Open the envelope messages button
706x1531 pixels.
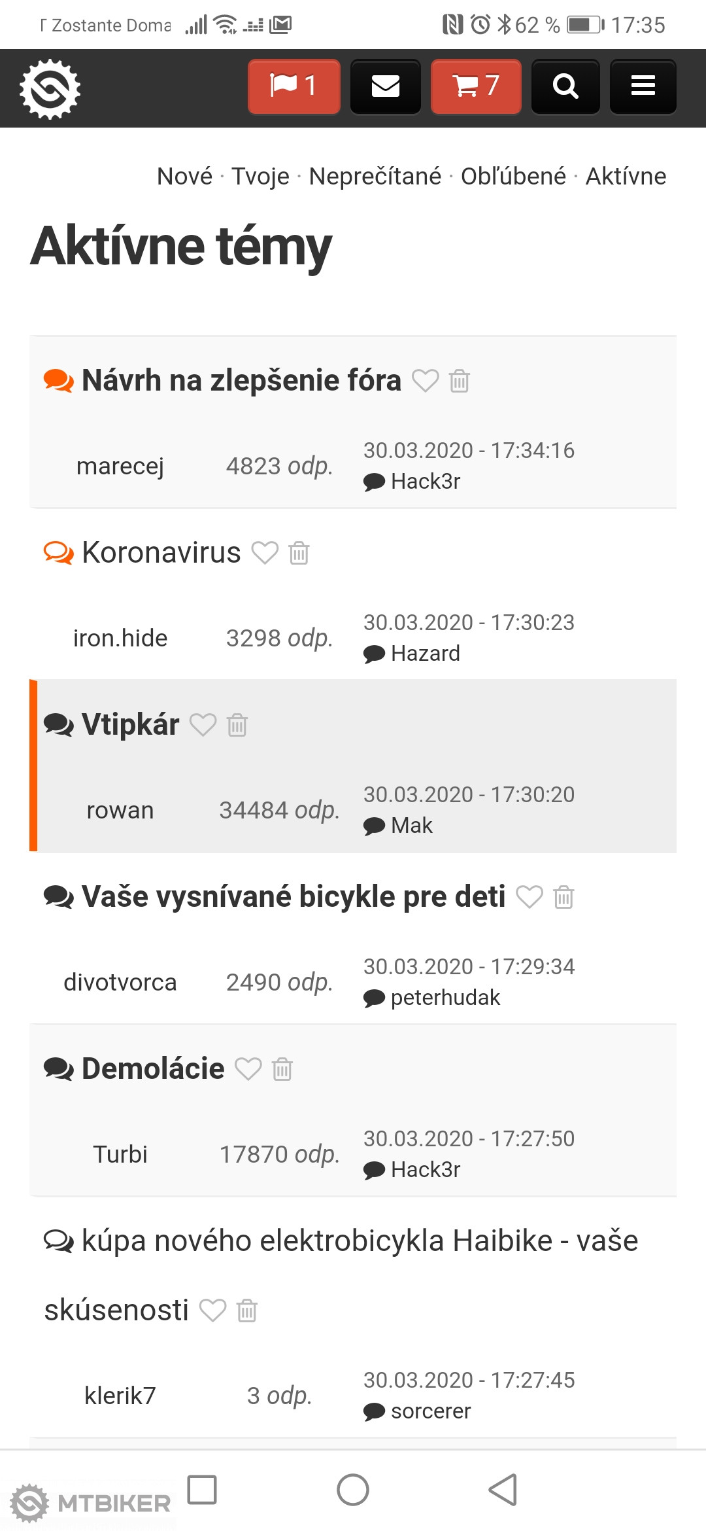pyautogui.click(x=385, y=86)
